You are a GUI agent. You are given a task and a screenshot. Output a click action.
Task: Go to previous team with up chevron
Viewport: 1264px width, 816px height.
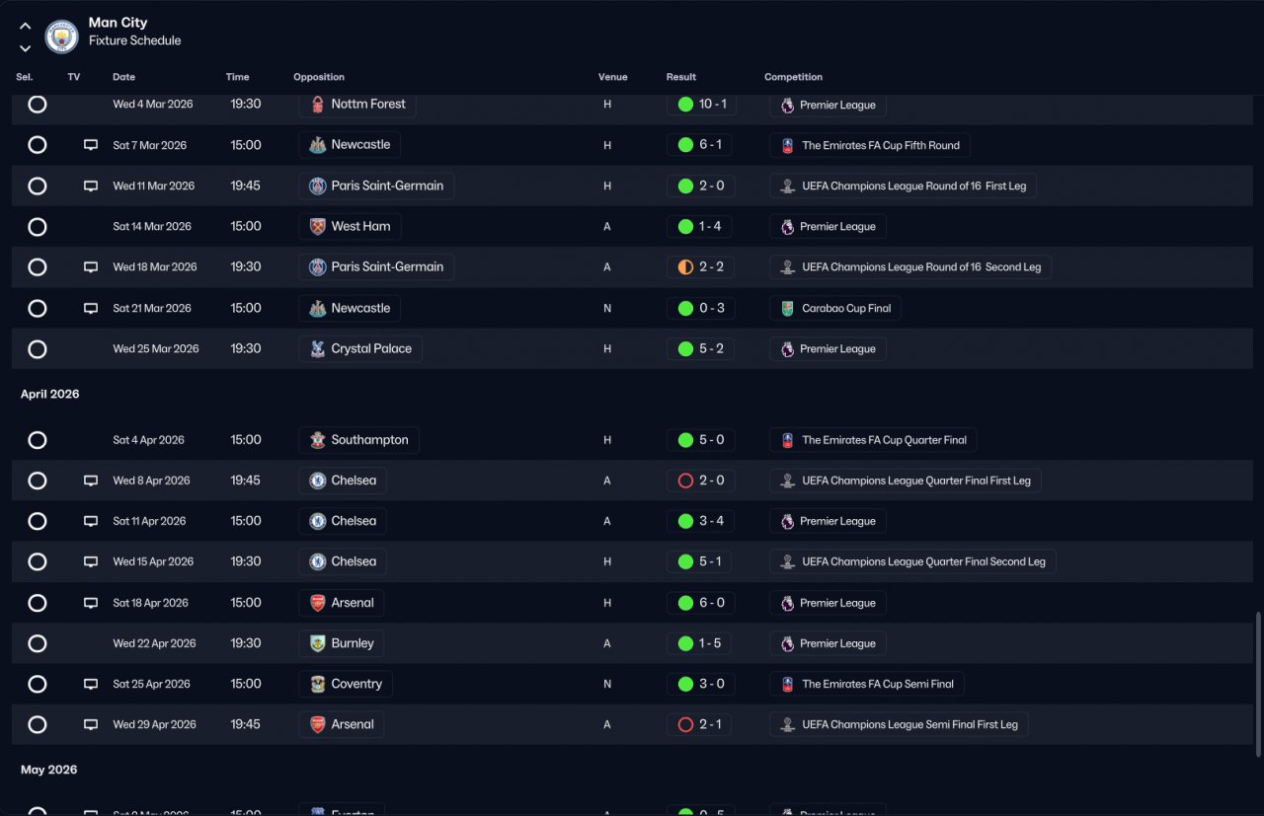point(26,27)
